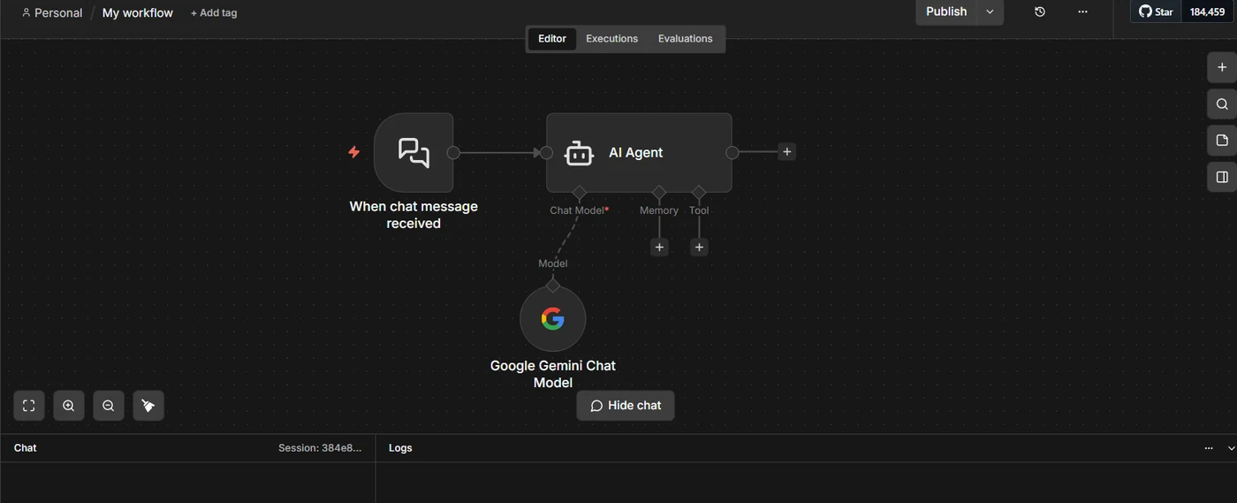The height and width of the screenshot is (503, 1237).
Task: Click the Hide chat button
Action: (626, 406)
